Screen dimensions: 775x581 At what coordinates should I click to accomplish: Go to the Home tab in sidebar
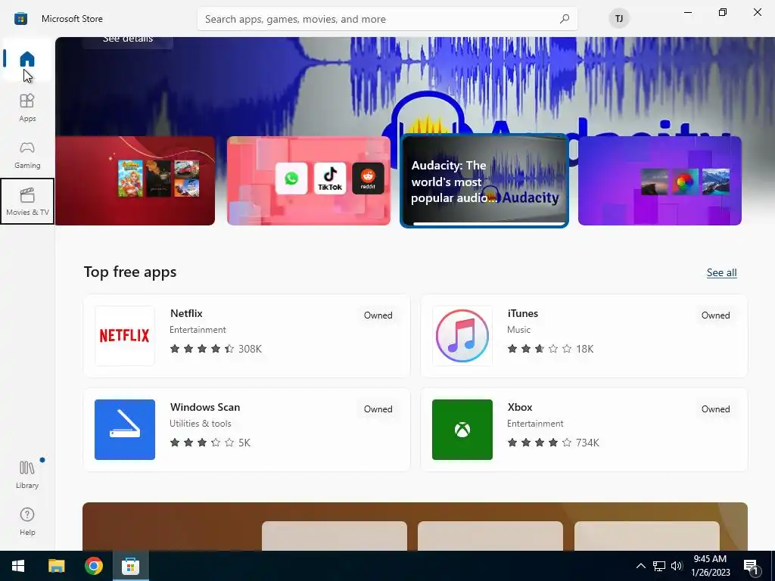click(x=27, y=59)
